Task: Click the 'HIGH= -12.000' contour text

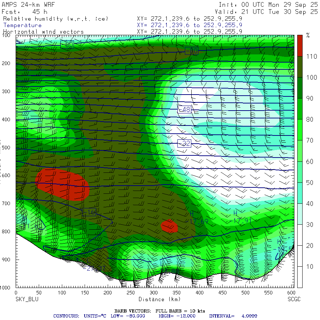Action: [x=177, y=316]
